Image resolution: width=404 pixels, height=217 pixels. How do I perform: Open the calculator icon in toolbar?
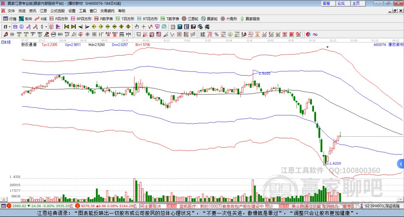tap(180, 26)
